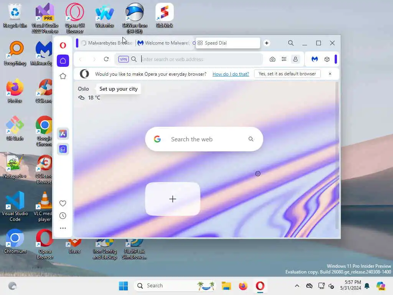Click the Opera page vertical scrollbar
Image resolution: width=393 pixels, height=295 pixels.
tap(337, 156)
